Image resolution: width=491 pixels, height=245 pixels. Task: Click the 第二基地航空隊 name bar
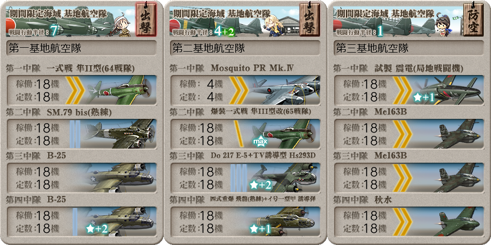pos(245,48)
